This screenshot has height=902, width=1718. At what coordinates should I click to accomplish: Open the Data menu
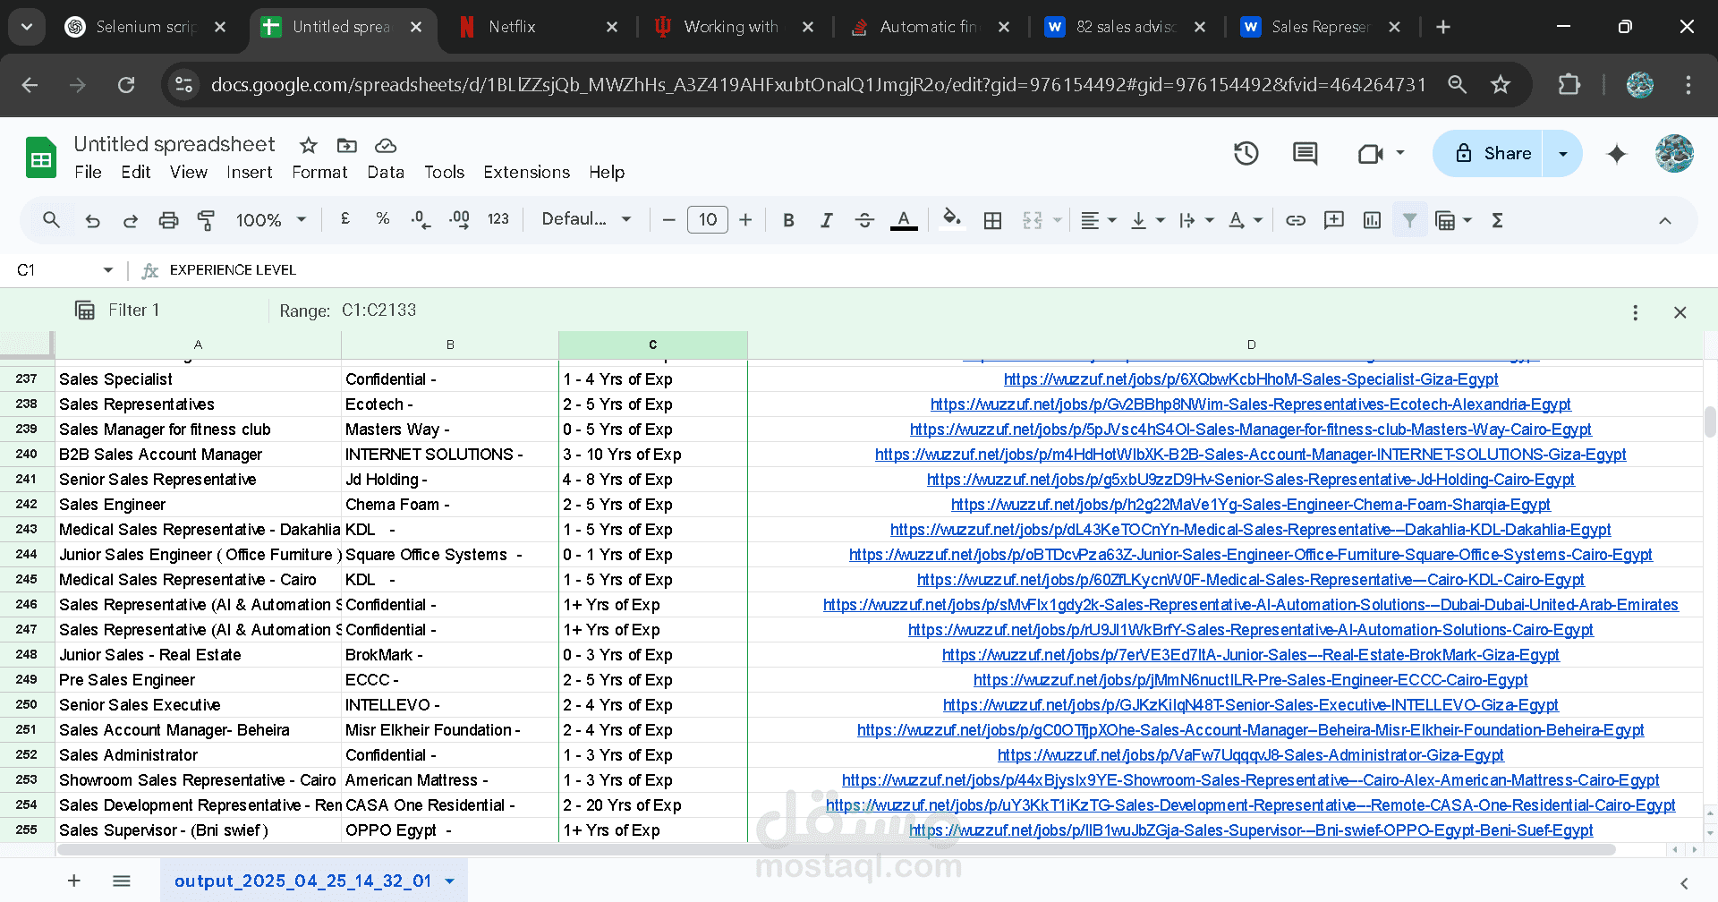click(386, 172)
